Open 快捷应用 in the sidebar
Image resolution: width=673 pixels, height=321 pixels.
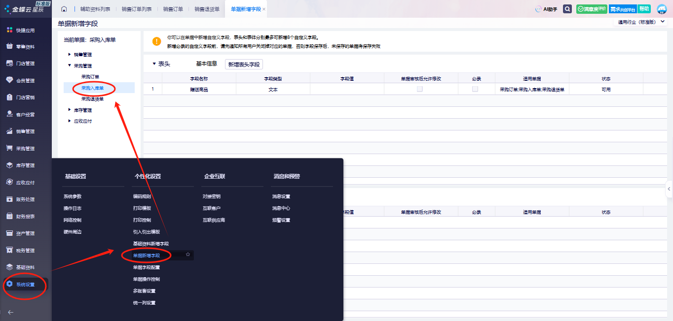[x=25, y=30]
